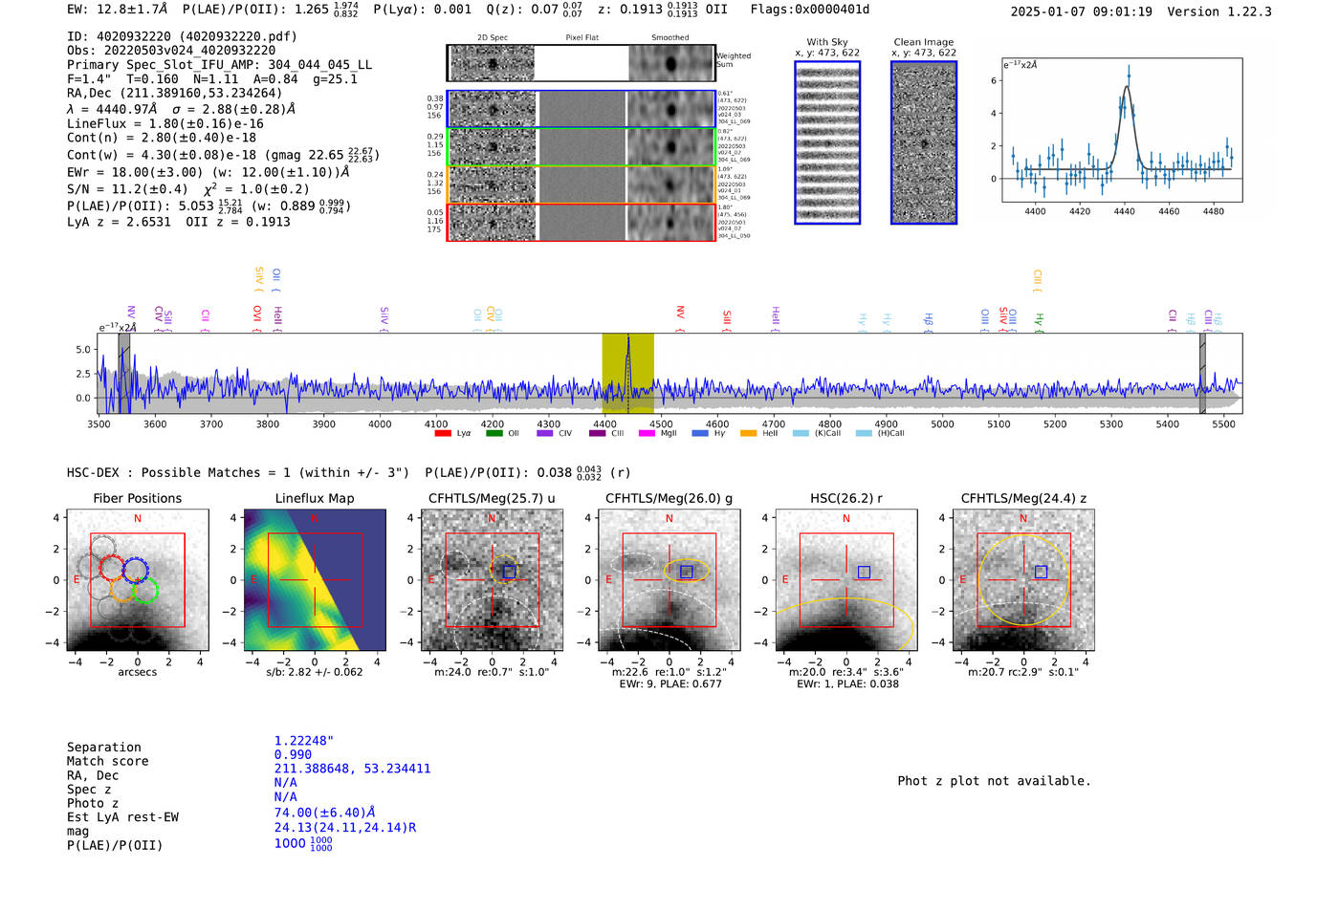Screen dimensions: 1339x911
Task: Click "Phot z plot not available." message
Action: pyautogui.click(x=994, y=781)
